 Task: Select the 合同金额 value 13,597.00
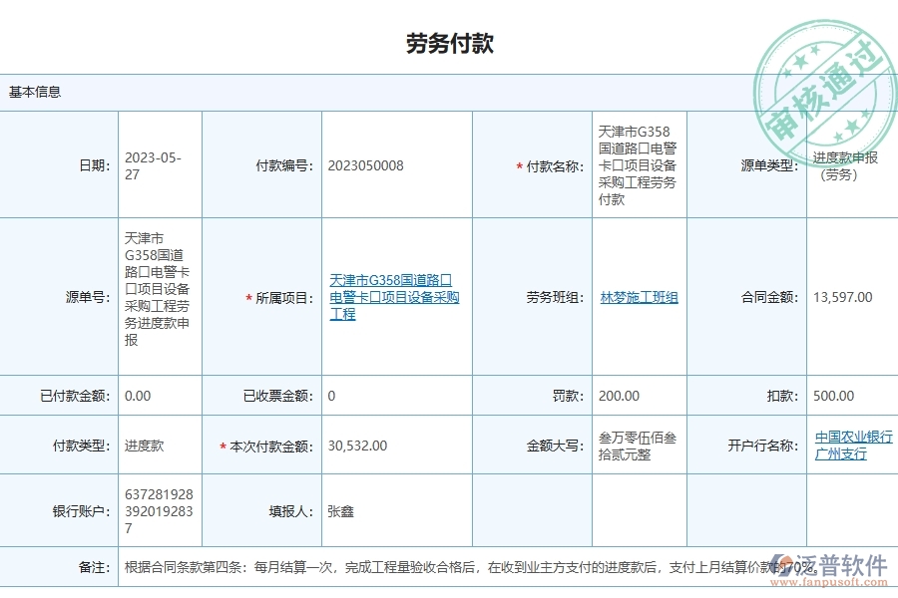point(840,296)
